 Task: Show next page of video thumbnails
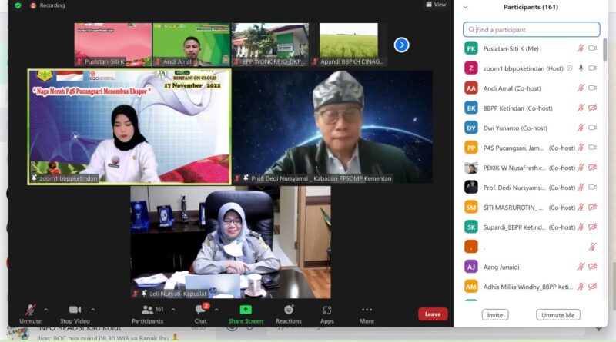point(401,45)
